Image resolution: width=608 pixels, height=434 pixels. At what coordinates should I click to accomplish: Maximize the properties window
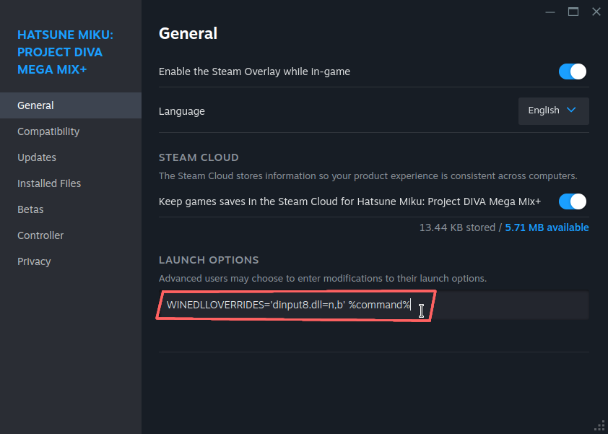tap(573, 12)
